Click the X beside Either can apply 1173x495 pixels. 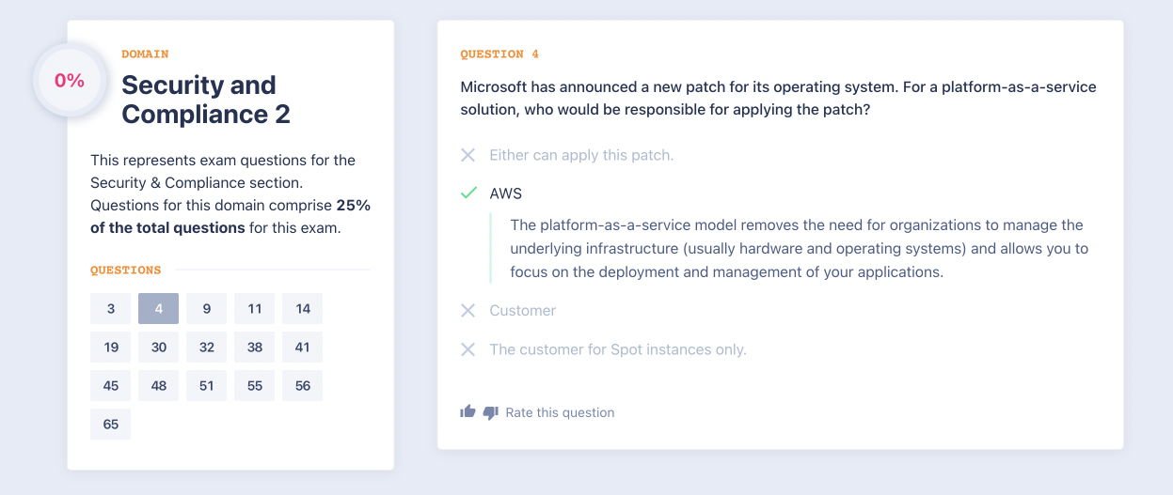point(468,155)
